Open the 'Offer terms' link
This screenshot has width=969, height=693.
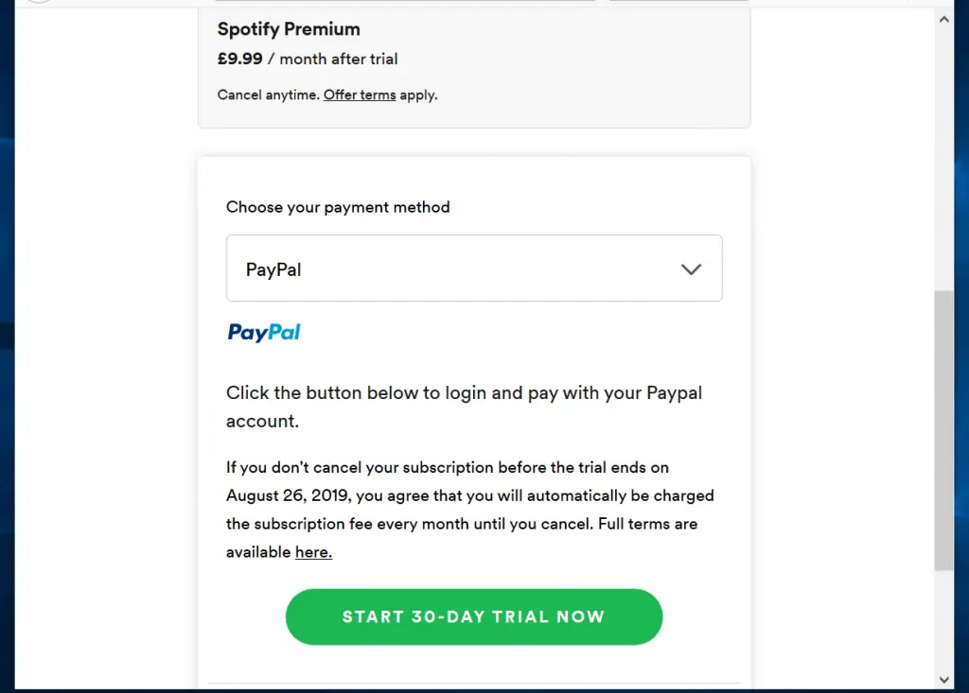coord(360,95)
